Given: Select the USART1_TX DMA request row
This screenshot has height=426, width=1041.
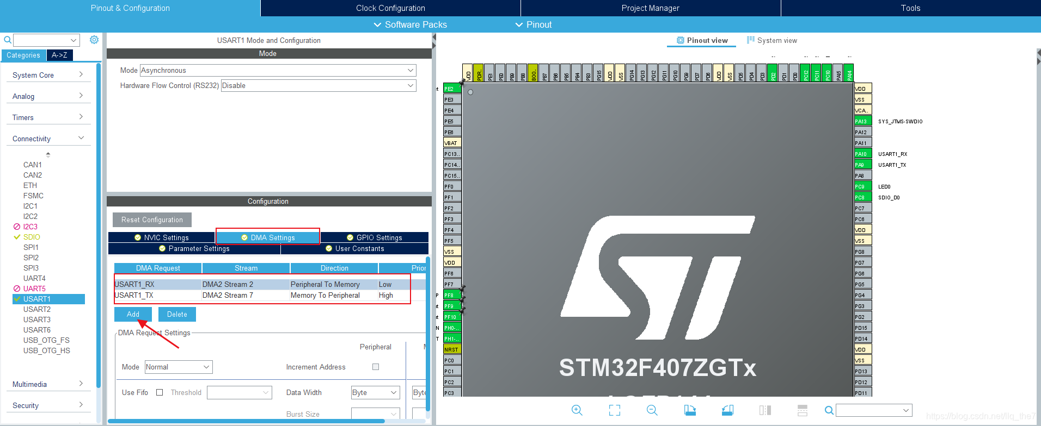Looking at the screenshot, I should [270, 295].
